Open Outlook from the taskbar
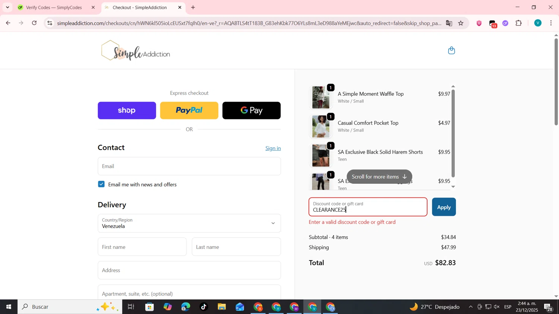This screenshot has height=314, width=559. [240, 307]
